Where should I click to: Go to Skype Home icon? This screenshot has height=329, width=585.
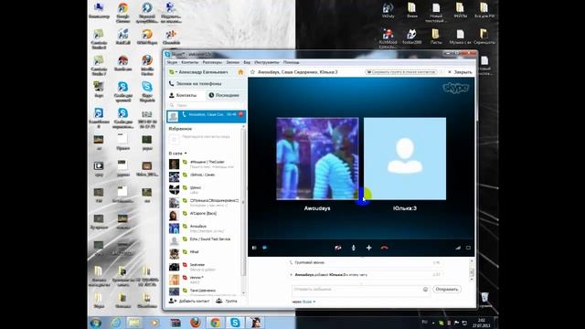tap(240, 72)
